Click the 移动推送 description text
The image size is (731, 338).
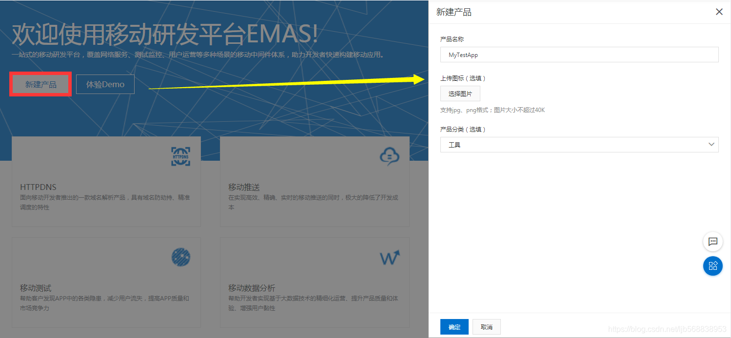point(313,202)
